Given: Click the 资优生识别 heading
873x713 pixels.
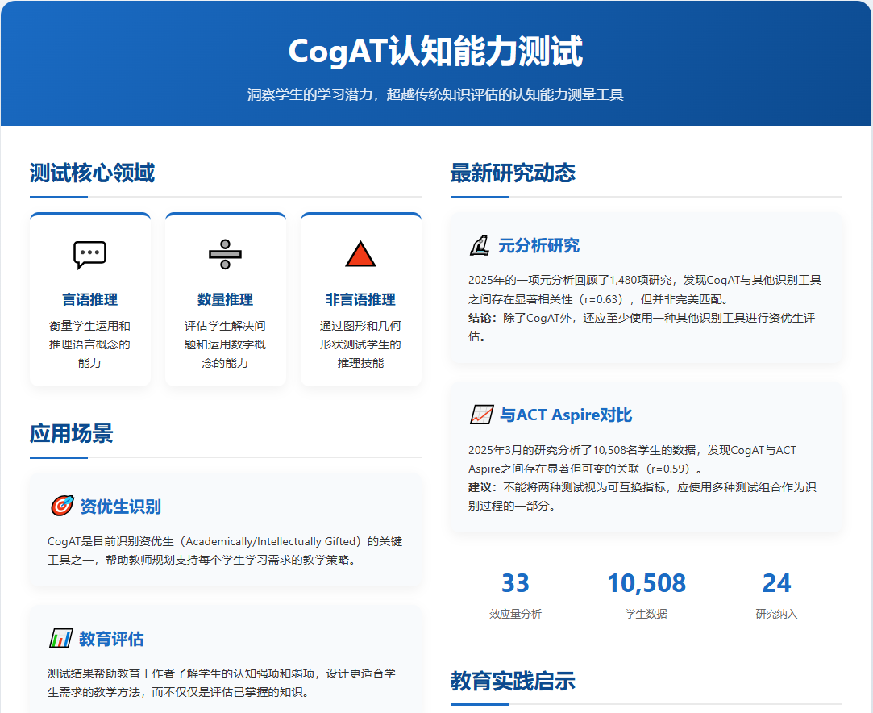Looking at the screenshot, I should (x=120, y=507).
